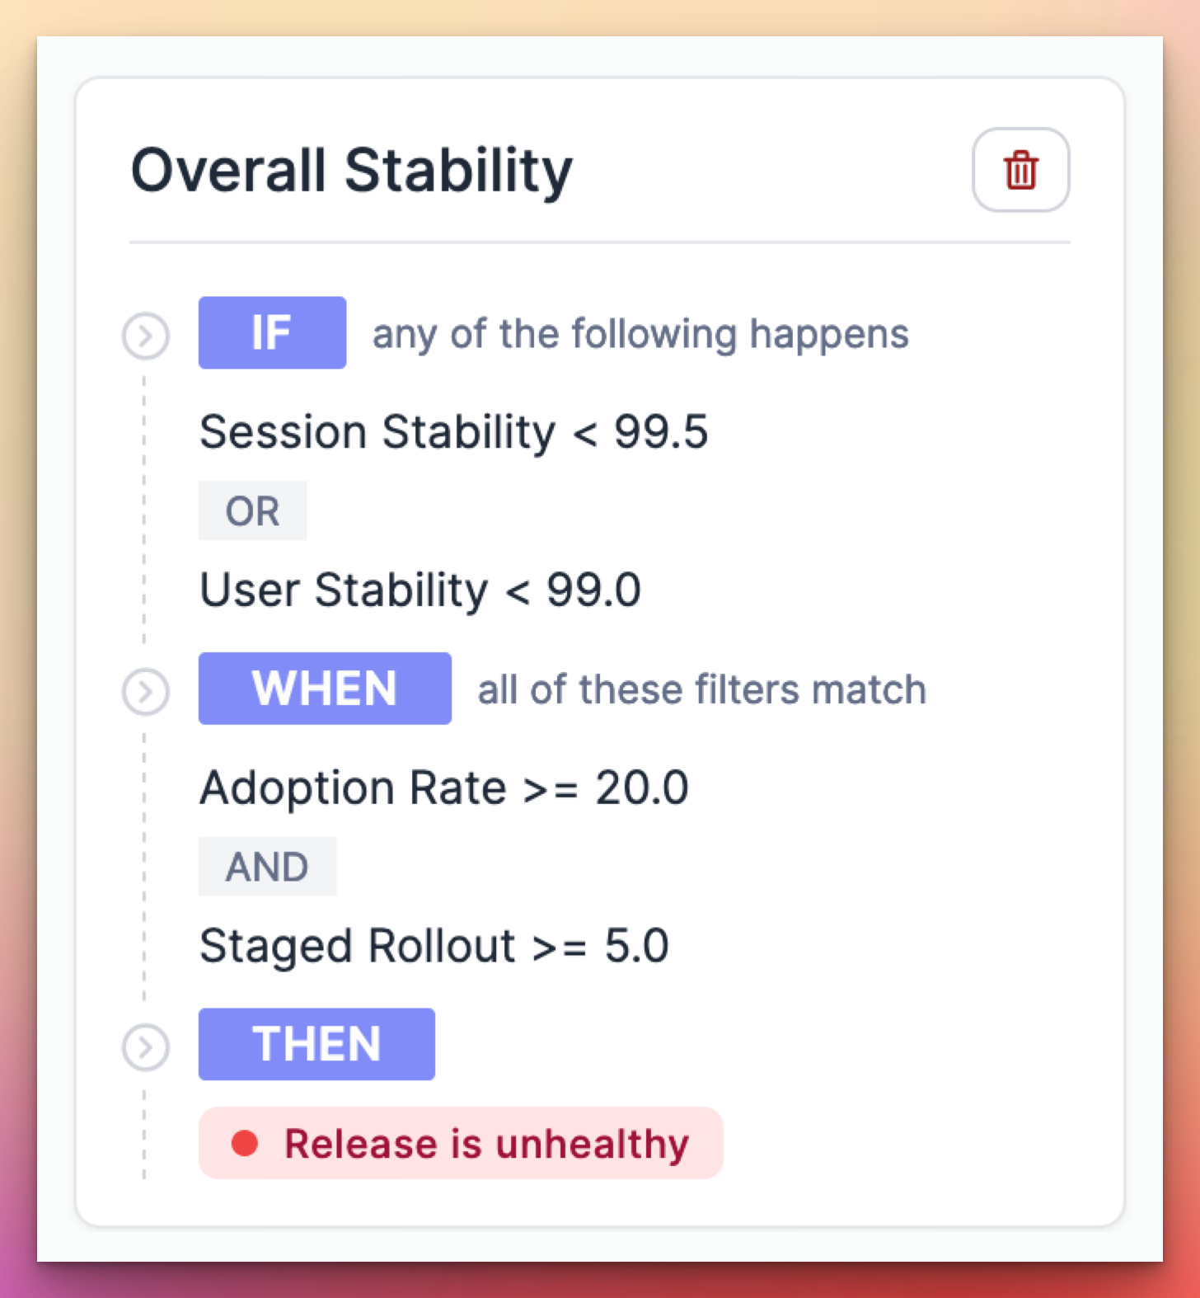Click the OR operator label
The image size is (1200, 1298).
point(252,510)
